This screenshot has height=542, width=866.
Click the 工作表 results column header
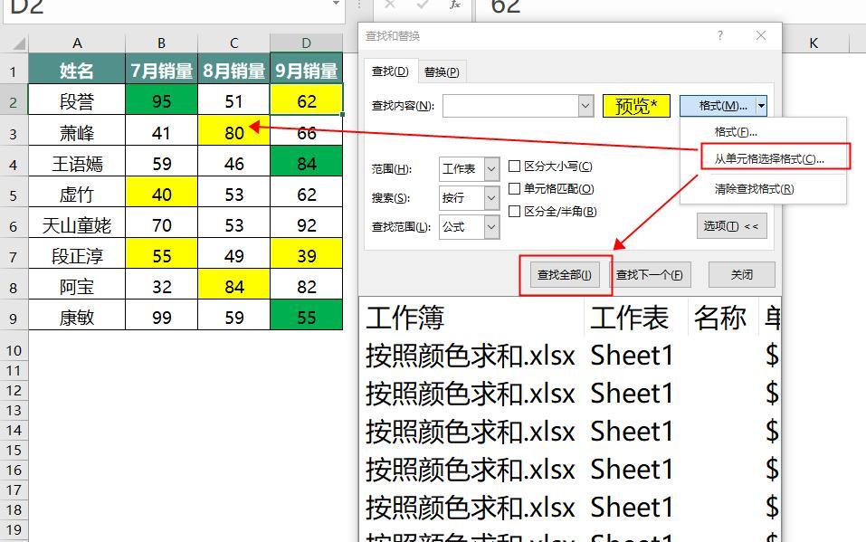tap(636, 317)
